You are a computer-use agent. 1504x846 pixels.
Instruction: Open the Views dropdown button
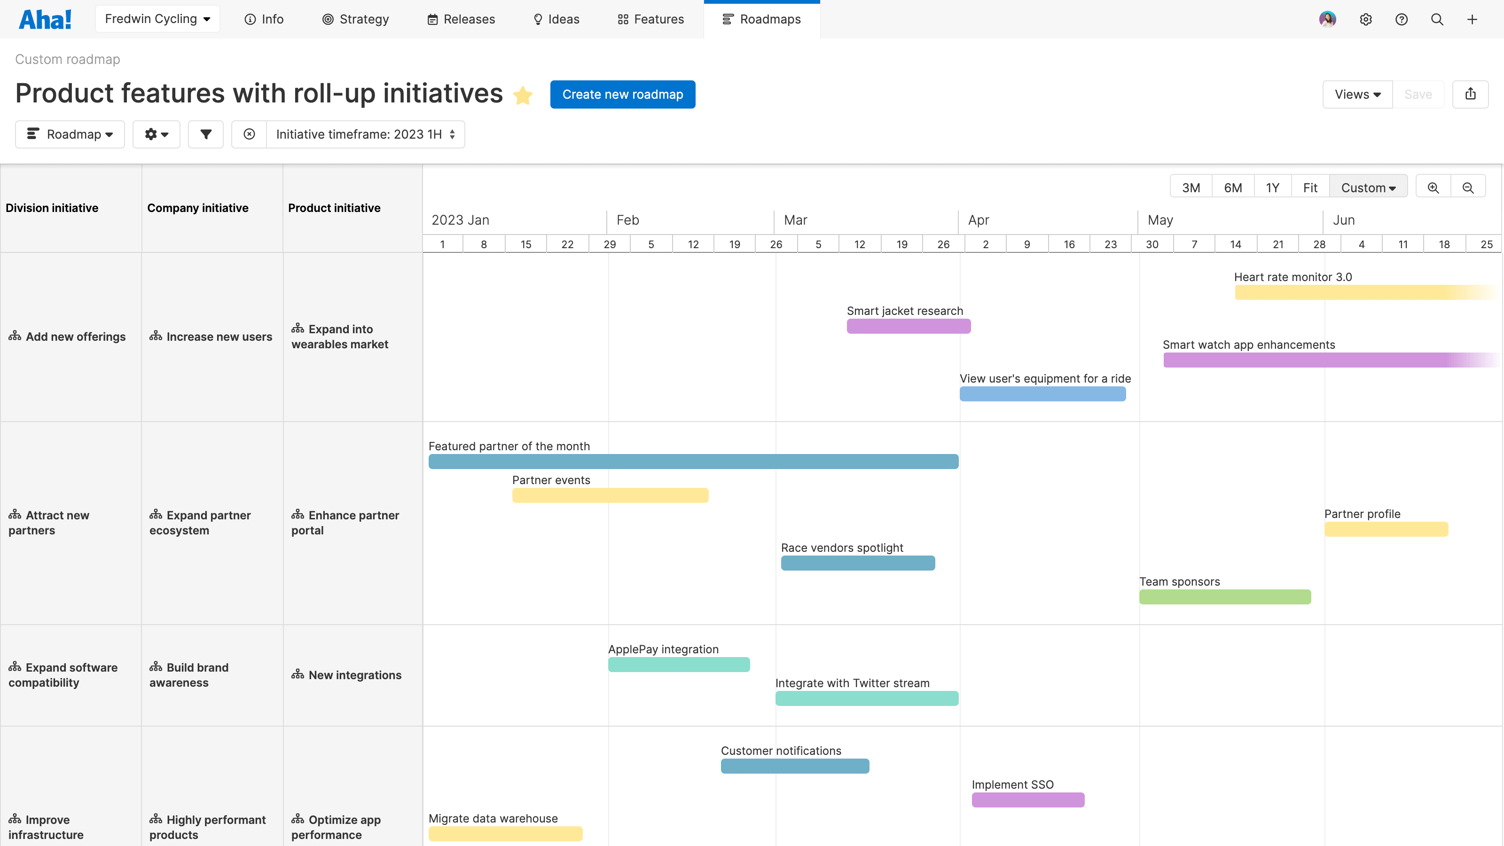coord(1357,94)
